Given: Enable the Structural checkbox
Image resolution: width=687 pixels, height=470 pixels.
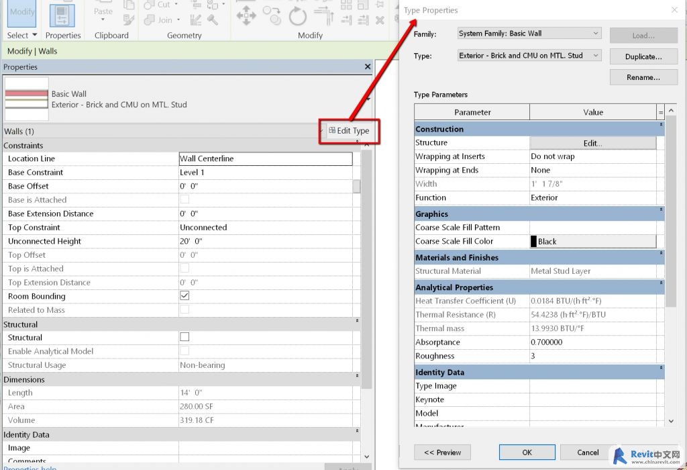Looking at the screenshot, I should pyautogui.click(x=184, y=336).
